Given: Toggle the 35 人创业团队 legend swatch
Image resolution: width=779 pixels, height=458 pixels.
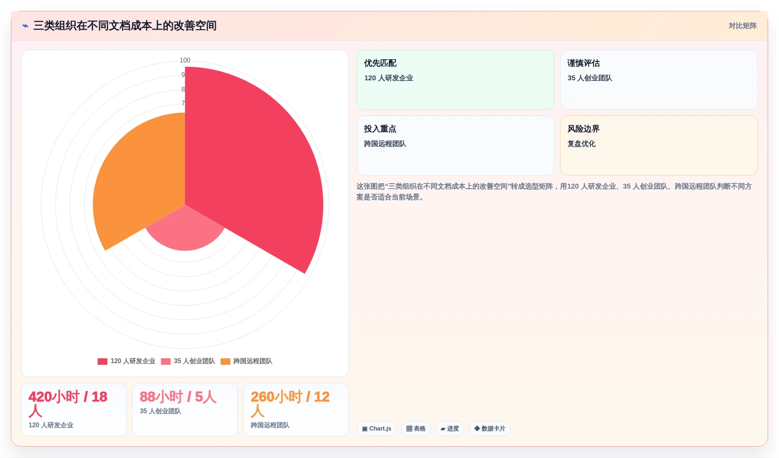Looking at the screenshot, I should tap(166, 362).
